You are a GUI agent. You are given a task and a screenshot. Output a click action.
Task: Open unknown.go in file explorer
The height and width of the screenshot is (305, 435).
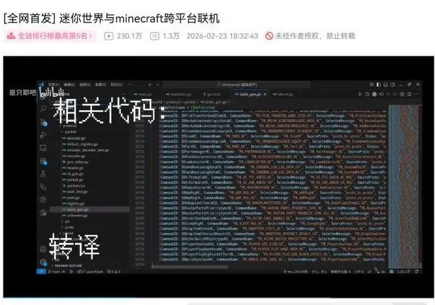click(75, 215)
